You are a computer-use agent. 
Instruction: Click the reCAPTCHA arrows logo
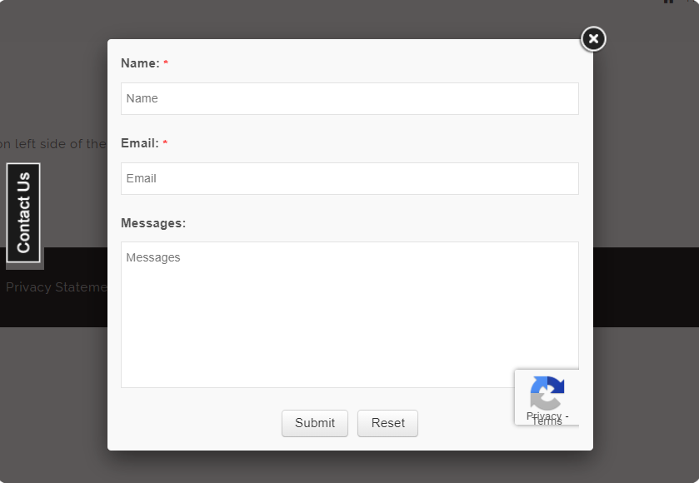pyautogui.click(x=547, y=392)
